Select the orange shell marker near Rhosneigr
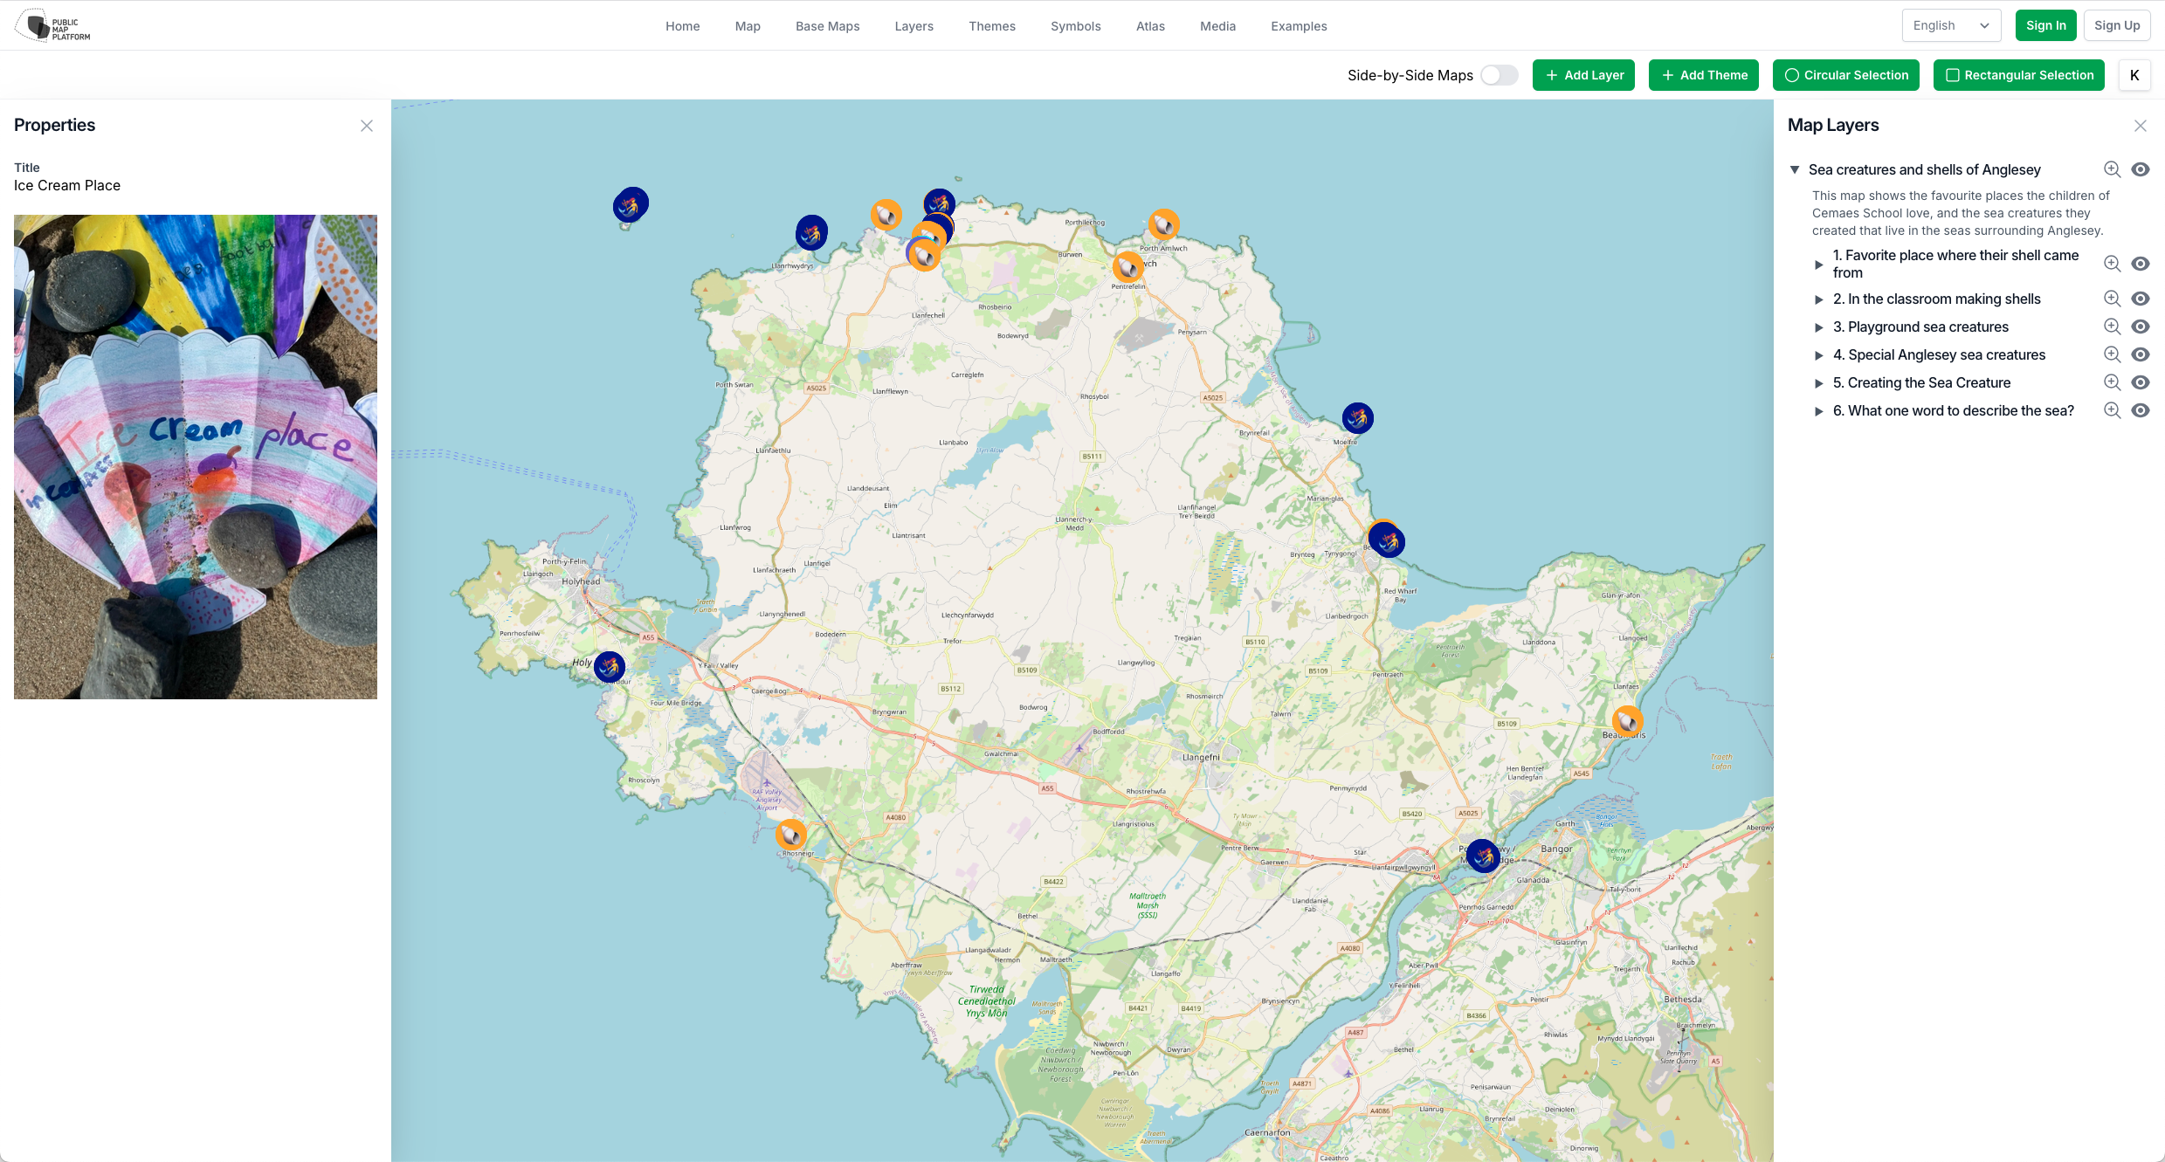 tap(791, 834)
